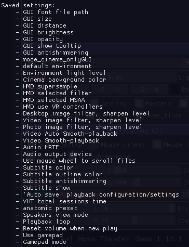Click the 'Audio HRTF' list entry

click(41, 147)
